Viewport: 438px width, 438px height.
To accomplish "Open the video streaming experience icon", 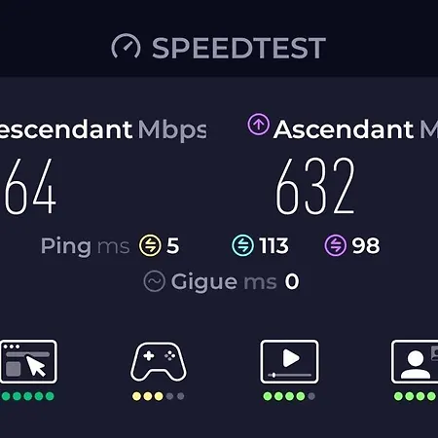I will pyautogui.click(x=289, y=362).
